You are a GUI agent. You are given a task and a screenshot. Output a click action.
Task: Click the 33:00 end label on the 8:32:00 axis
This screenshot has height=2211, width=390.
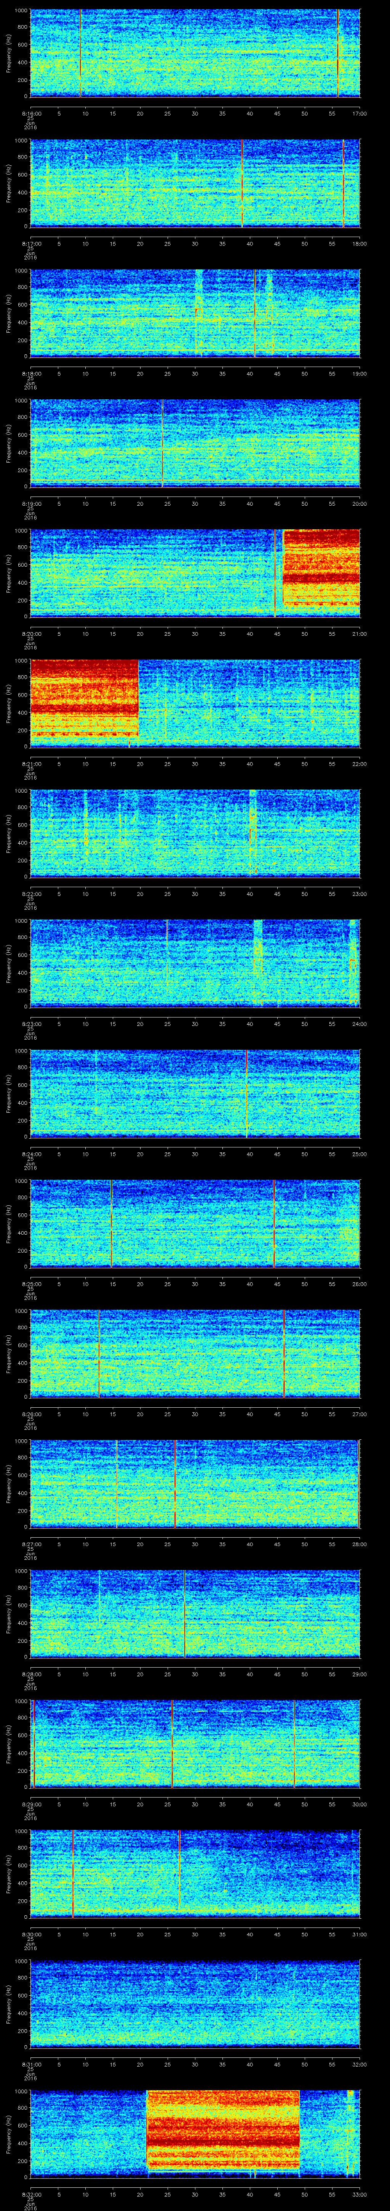pyautogui.click(x=359, y=2194)
